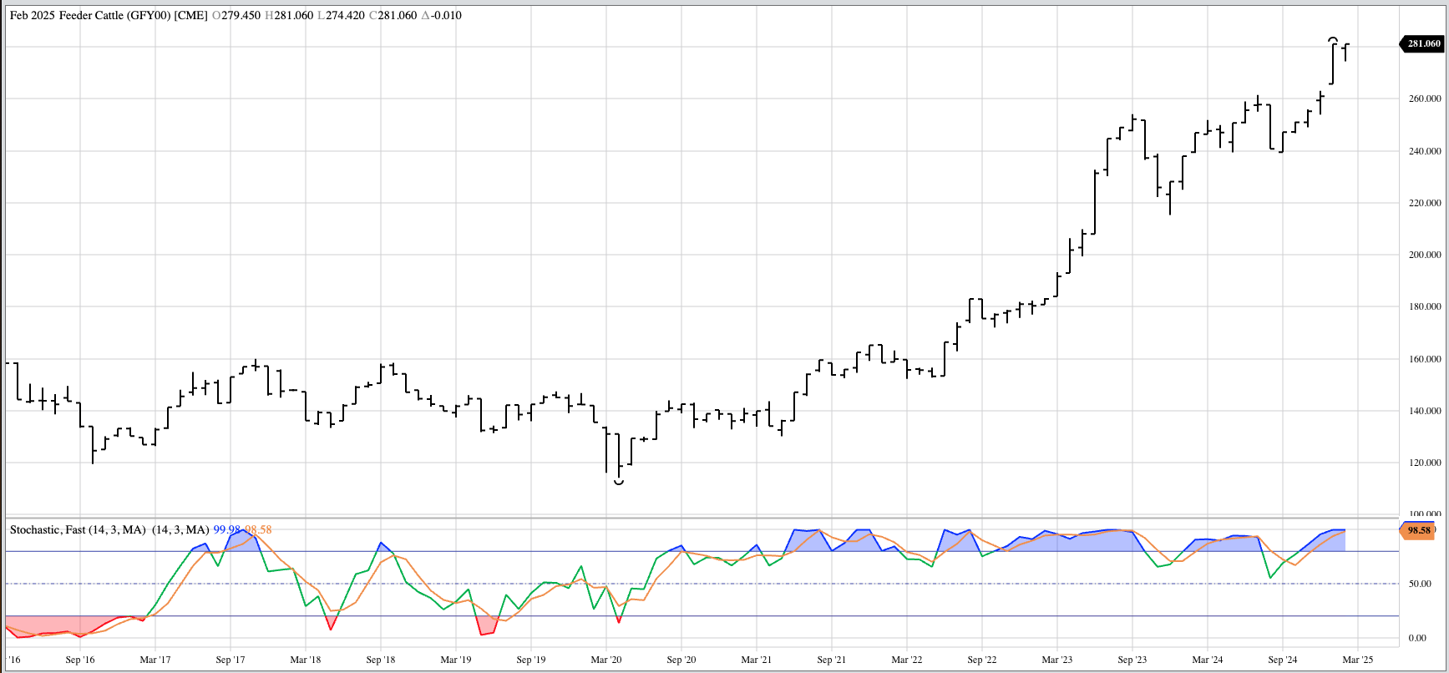Click the Sep '16 date label on the time axis
1449x673 pixels.
pos(80,660)
